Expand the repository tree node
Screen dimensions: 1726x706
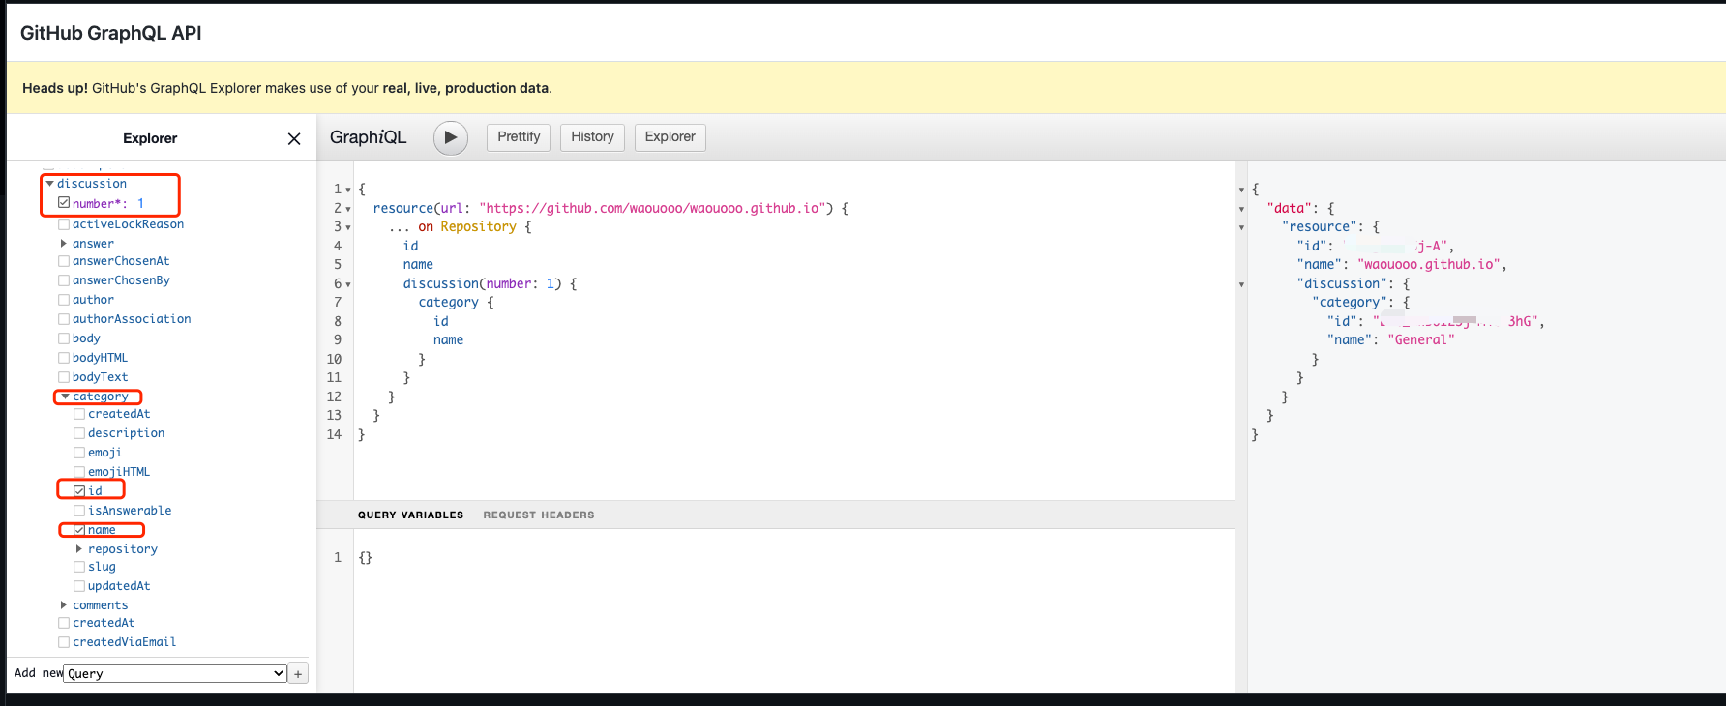tap(79, 549)
